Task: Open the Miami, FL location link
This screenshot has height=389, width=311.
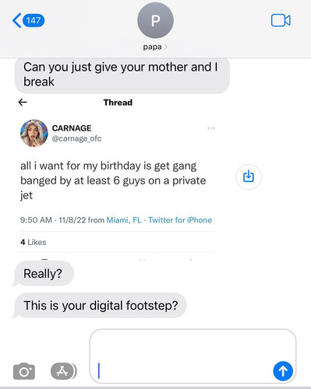Action: click(x=124, y=220)
